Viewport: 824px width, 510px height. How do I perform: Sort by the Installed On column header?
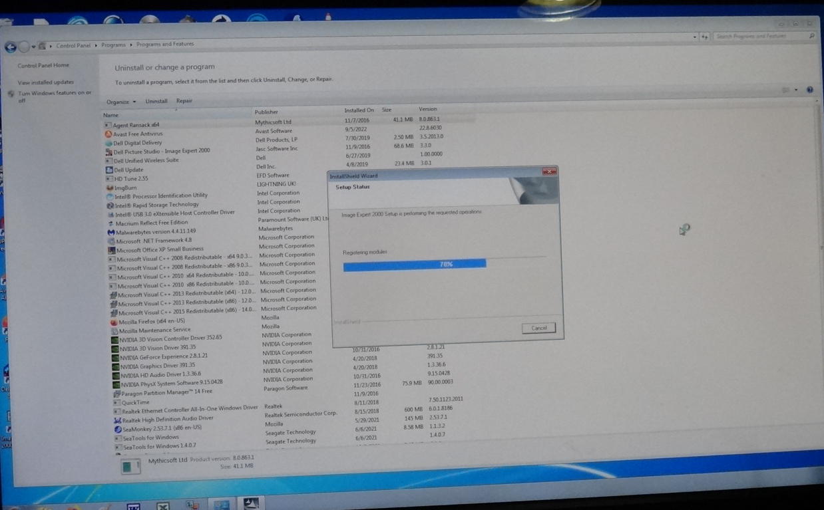[x=359, y=110]
